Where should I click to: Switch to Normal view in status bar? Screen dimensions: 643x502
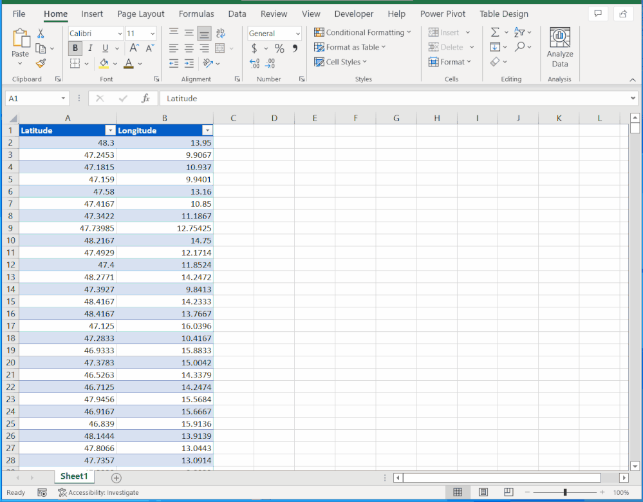(458, 492)
